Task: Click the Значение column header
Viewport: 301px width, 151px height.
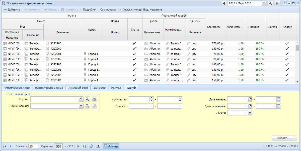Action: coord(62,32)
